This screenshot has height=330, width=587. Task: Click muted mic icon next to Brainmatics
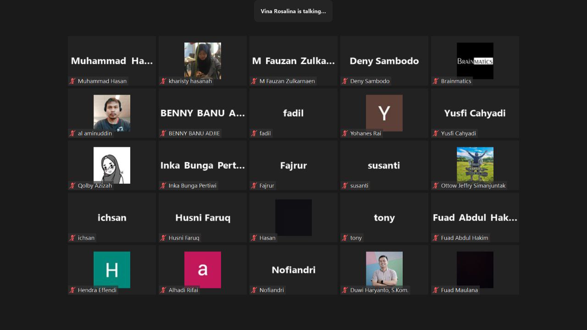436,81
